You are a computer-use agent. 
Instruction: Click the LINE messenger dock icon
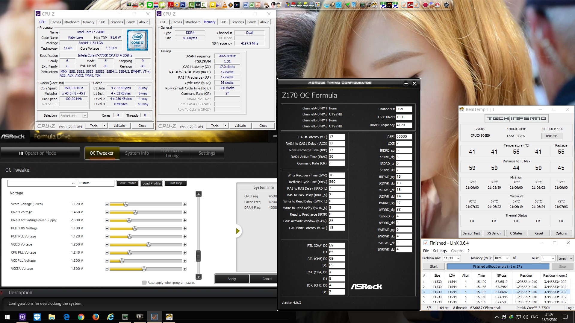pyautogui.click(x=150, y=5)
